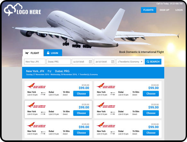Open SIGN UP in the top navigation
The height and width of the screenshot is (142, 187).
(165, 10)
